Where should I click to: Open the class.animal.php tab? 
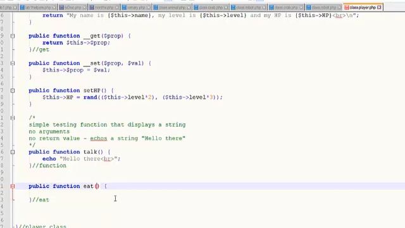(x=172, y=8)
